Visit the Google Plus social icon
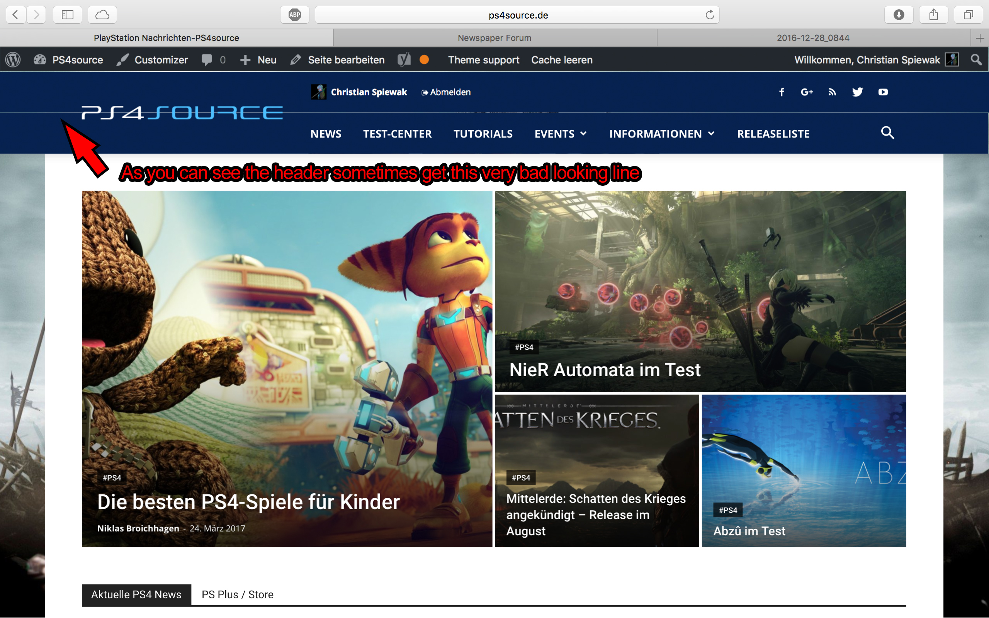989x618 pixels. (807, 92)
